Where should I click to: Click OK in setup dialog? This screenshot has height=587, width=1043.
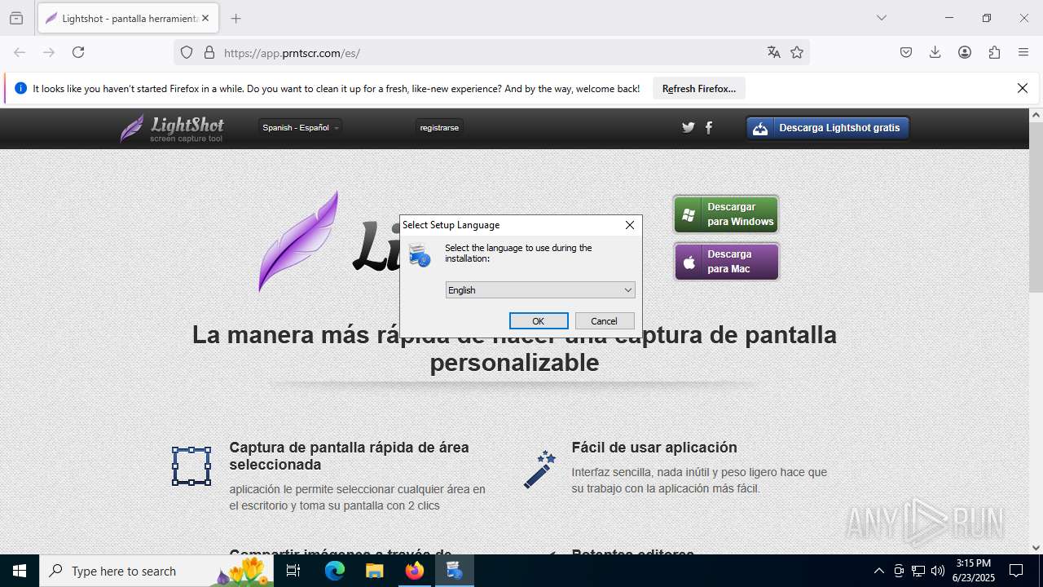tap(539, 320)
